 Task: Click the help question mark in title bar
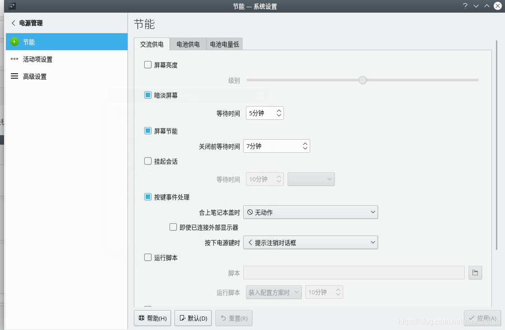point(465,6)
